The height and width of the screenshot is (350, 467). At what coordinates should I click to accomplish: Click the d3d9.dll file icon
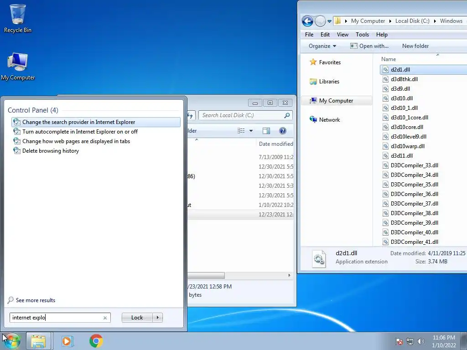[x=385, y=89]
